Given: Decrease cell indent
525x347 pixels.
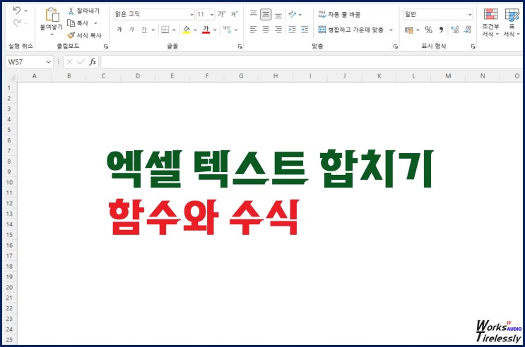Looking at the screenshot, I should tap(293, 30).
